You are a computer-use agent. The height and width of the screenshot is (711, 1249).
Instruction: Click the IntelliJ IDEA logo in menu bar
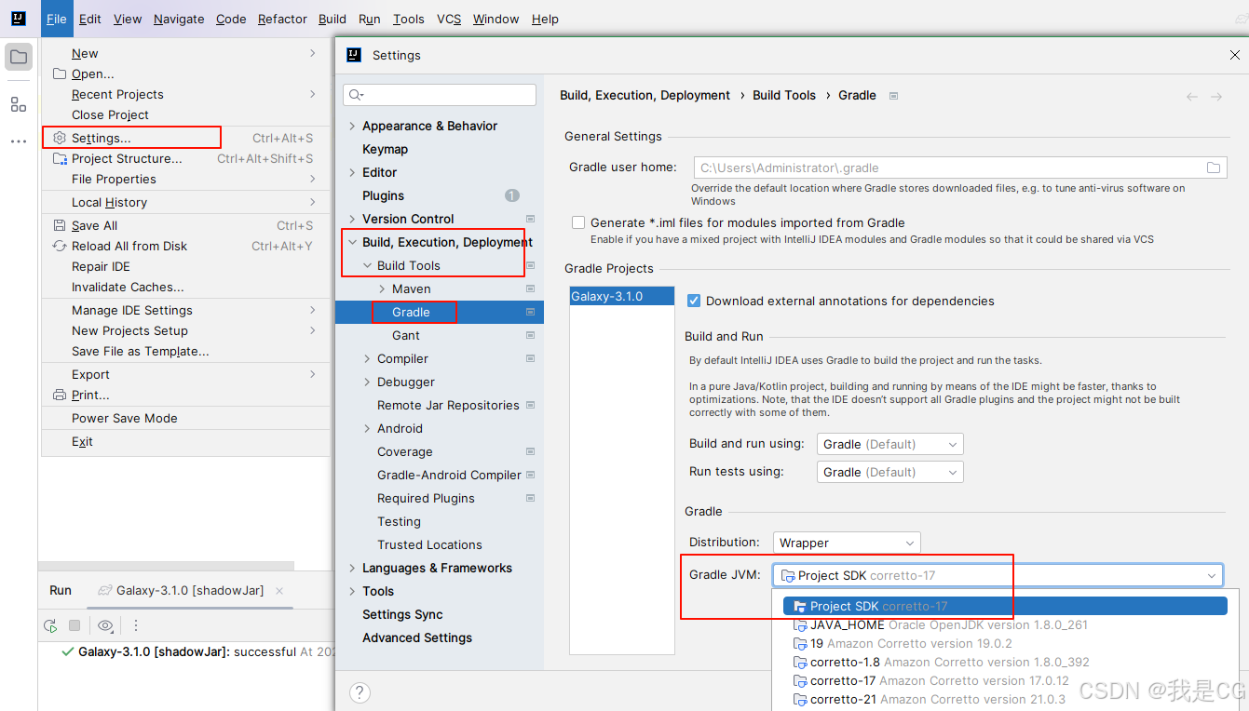[20, 19]
